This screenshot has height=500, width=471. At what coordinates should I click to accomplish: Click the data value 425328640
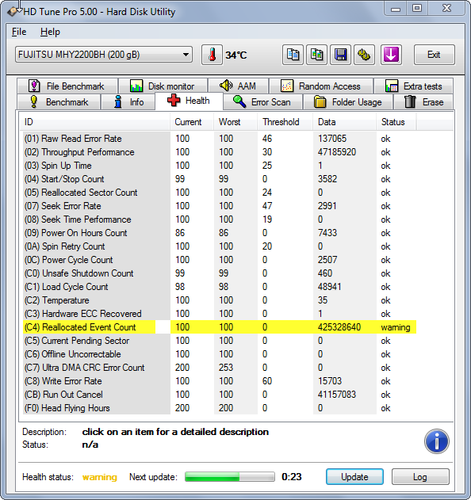339,327
